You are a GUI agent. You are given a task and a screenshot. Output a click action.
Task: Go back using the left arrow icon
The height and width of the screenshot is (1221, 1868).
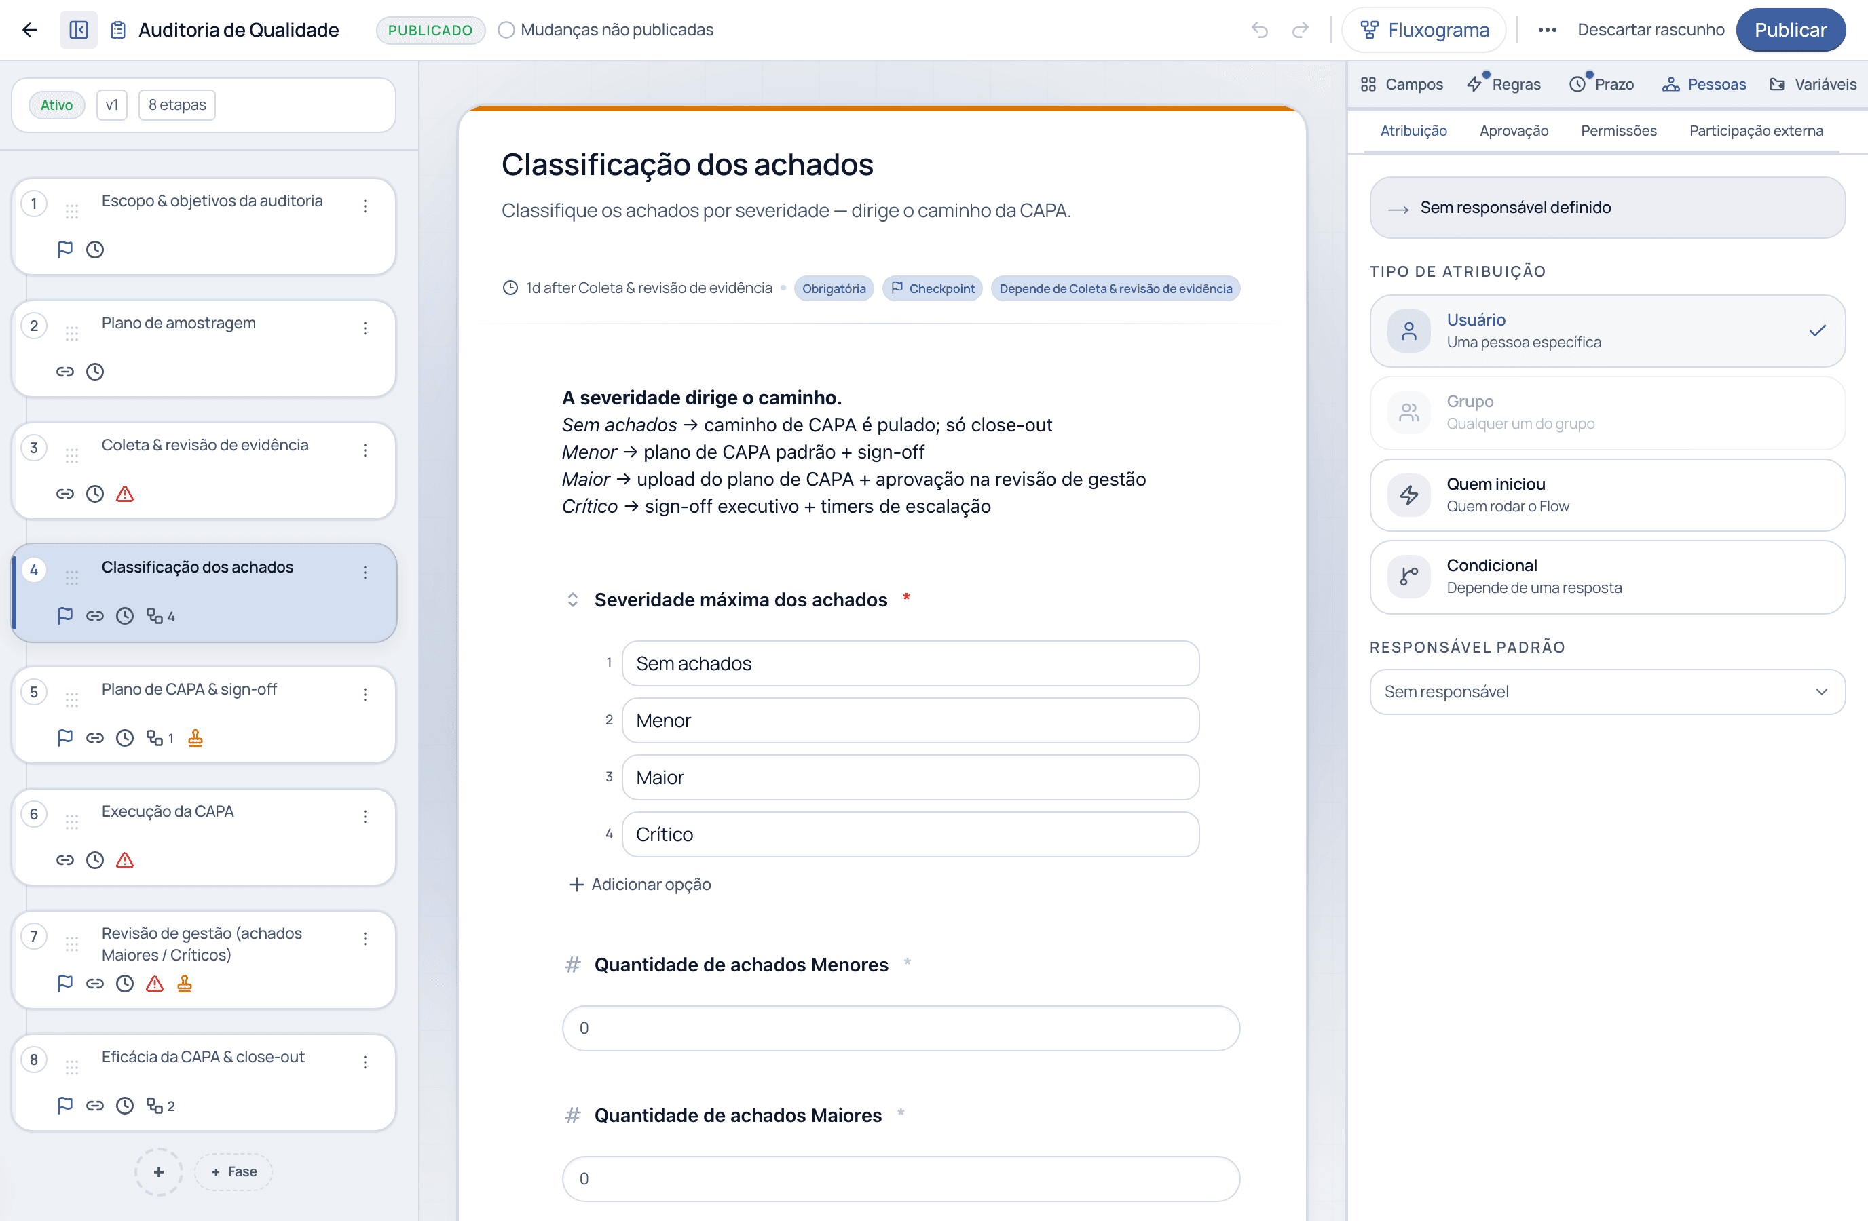click(x=30, y=30)
